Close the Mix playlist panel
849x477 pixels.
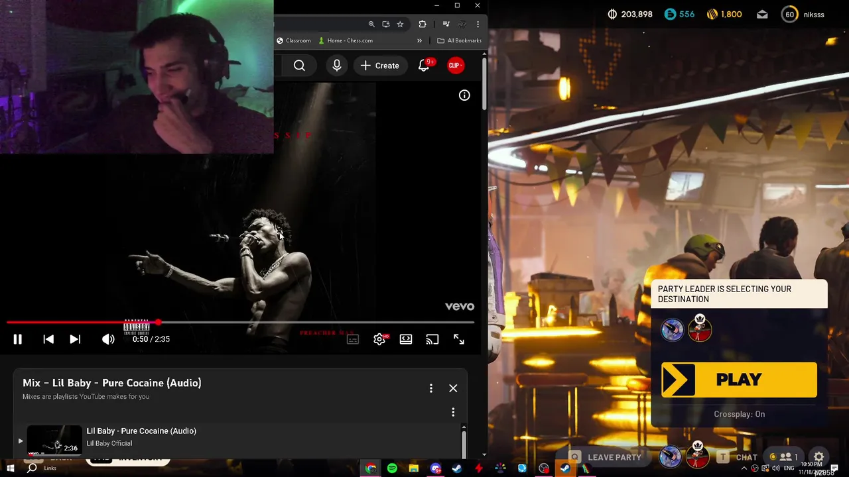[x=453, y=388]
